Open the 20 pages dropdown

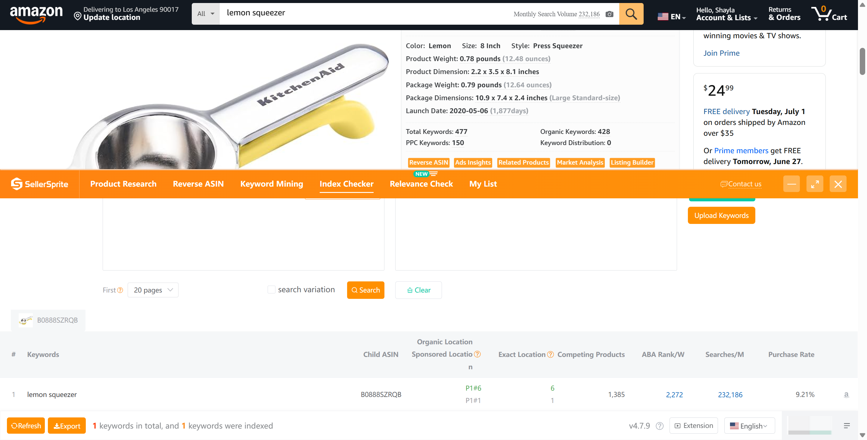coord(153,290)
